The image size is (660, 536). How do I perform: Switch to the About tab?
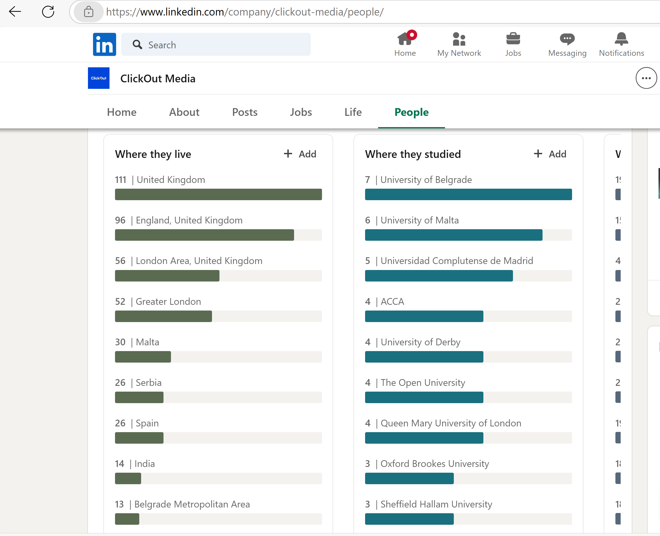[x=184, y=112]
